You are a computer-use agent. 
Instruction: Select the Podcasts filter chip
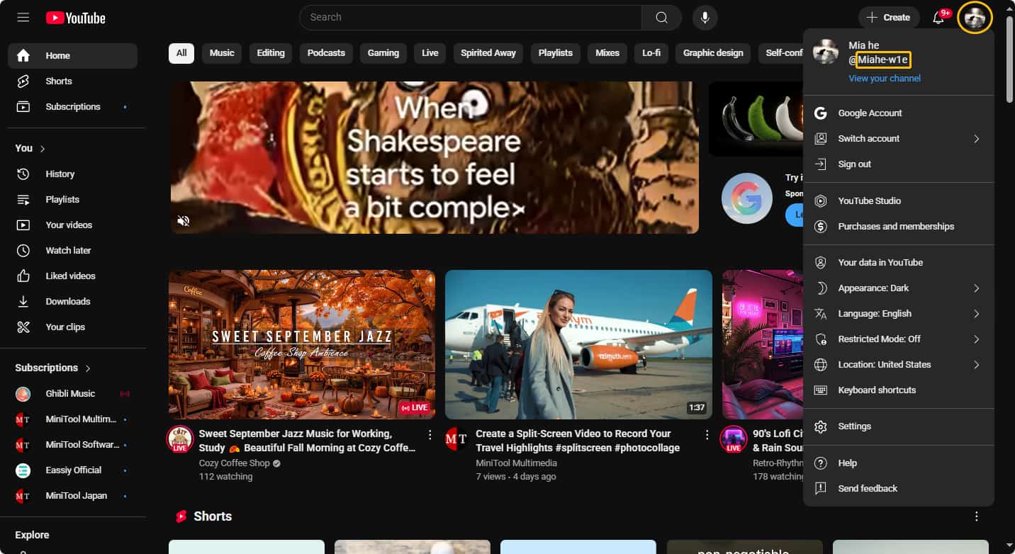(x=326, y=53)
